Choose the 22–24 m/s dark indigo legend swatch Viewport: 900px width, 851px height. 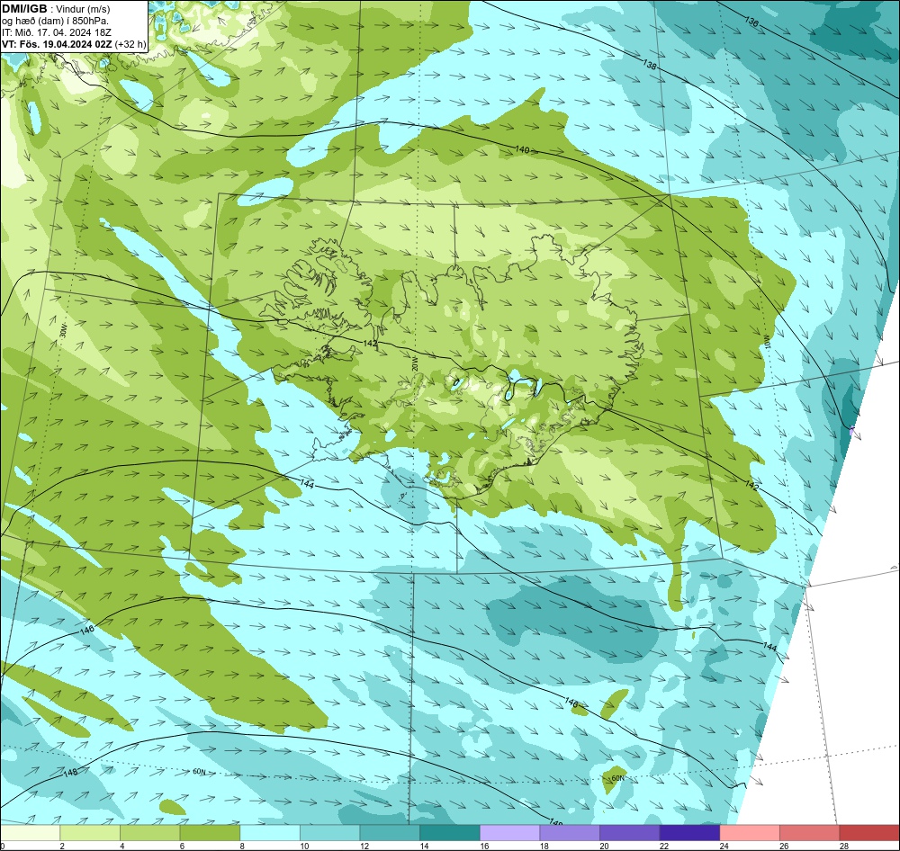(690, 833)
